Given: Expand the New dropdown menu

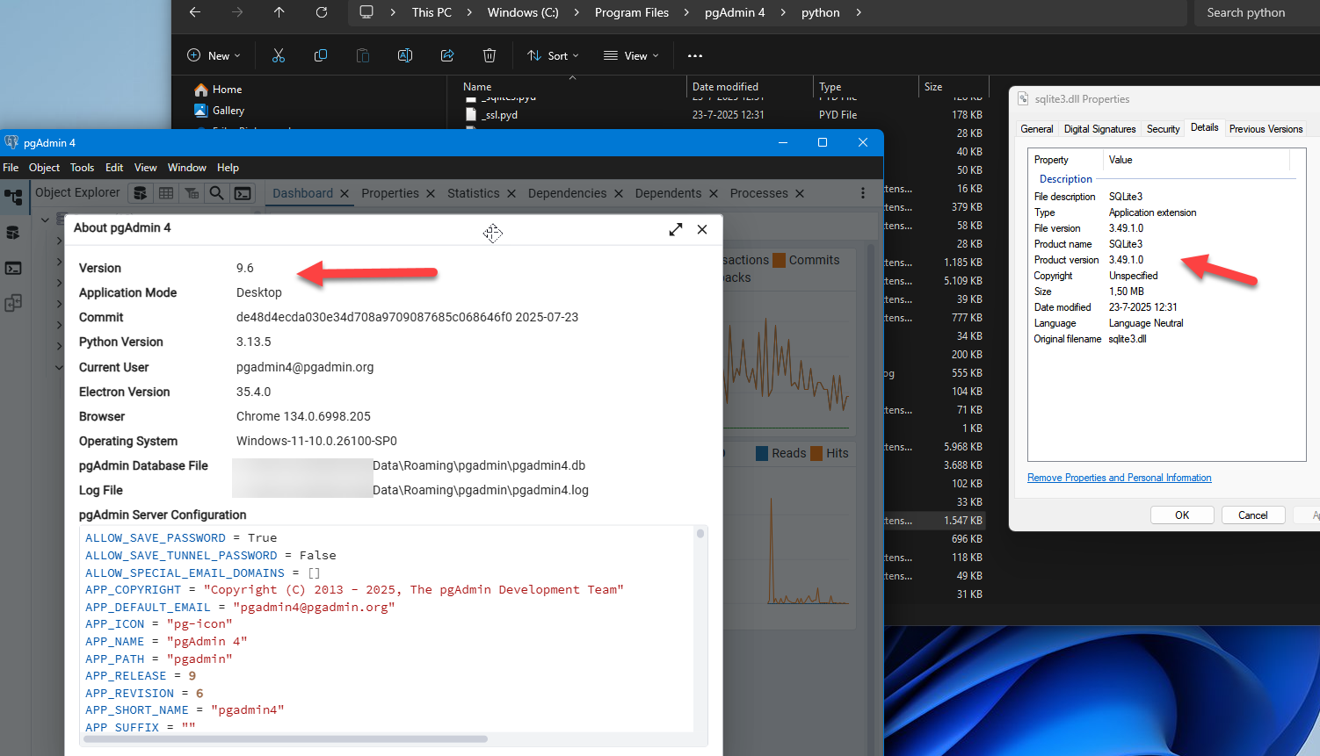Looking at the screenshot, I should pos(214,55).
